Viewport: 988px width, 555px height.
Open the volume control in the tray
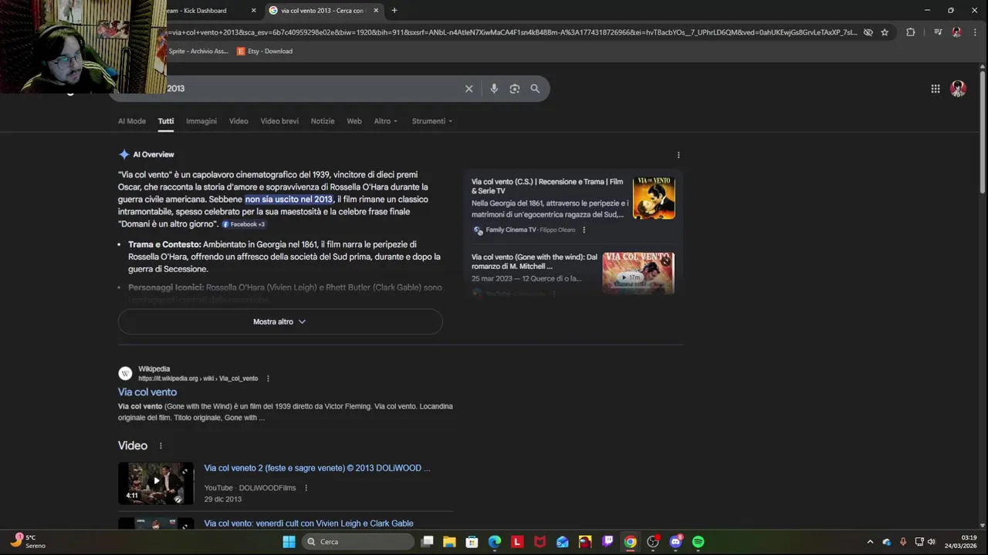[x=931, y=542]
